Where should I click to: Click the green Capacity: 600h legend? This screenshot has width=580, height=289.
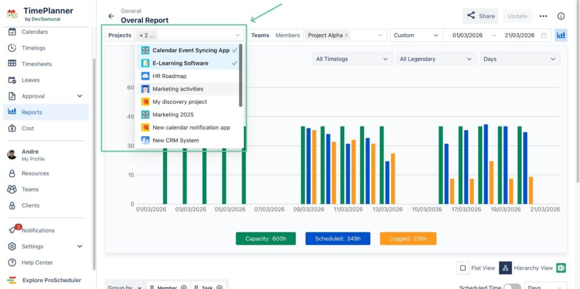click(x=266, y=239)
